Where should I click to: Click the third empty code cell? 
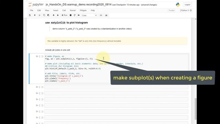coord(116,99)
